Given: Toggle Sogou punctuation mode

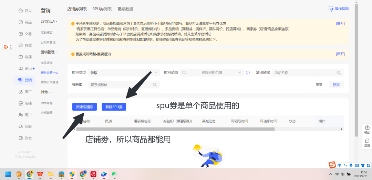Looking at the screenshot, I should click(345, 165).
